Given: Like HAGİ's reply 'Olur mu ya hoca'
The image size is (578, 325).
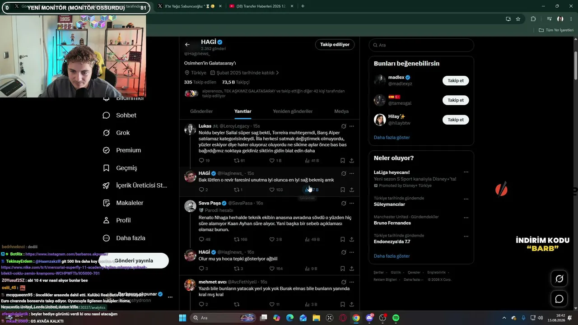Looking at the screenshot, I should tap(272, 269).
